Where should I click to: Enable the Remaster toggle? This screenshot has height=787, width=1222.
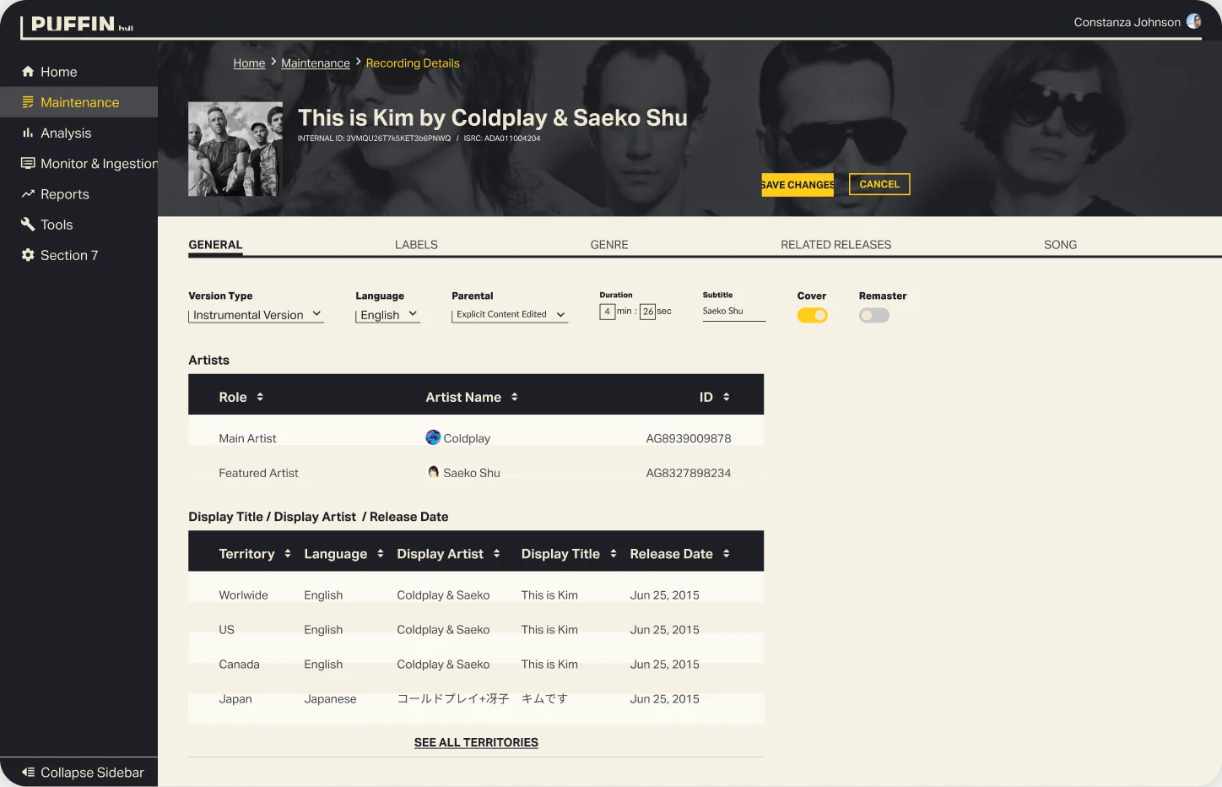point(874,315)
